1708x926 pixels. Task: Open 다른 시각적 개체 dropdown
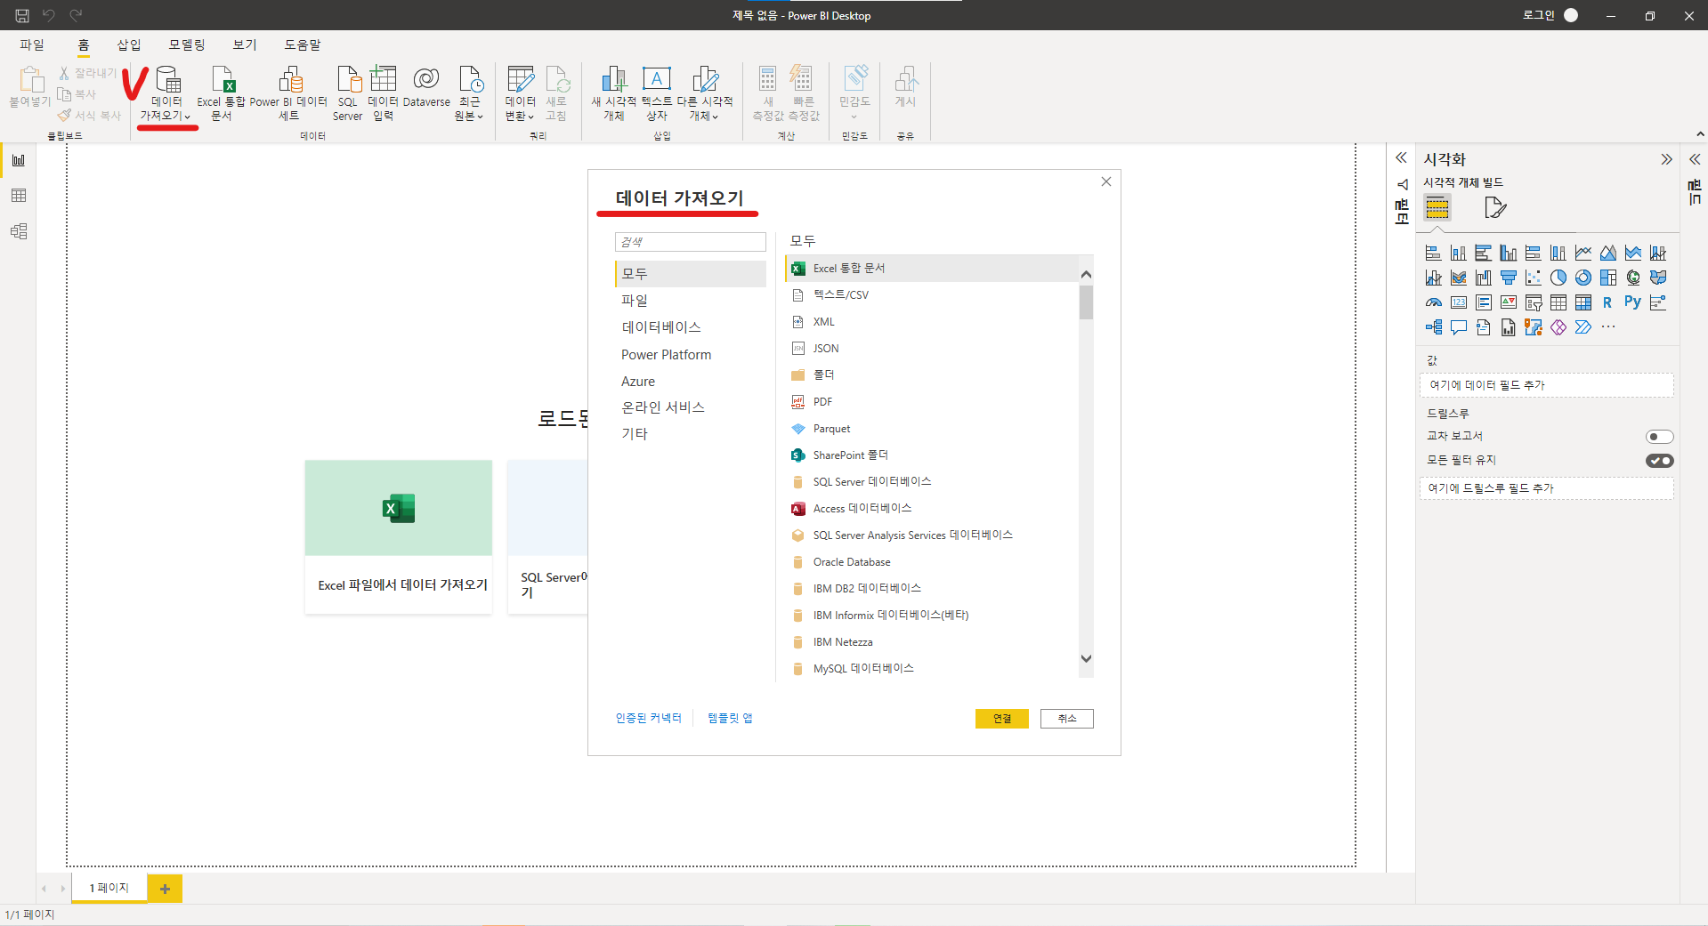pyautogui.click(x=704, y=93)
